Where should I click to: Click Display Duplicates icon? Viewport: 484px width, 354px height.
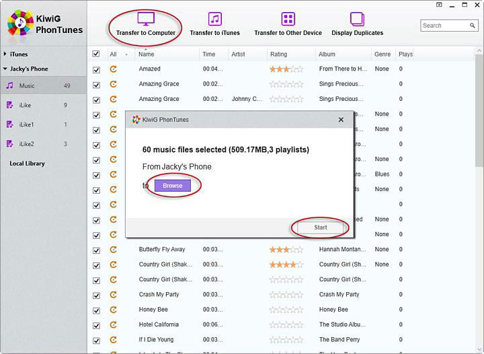(x=357, y=19)
